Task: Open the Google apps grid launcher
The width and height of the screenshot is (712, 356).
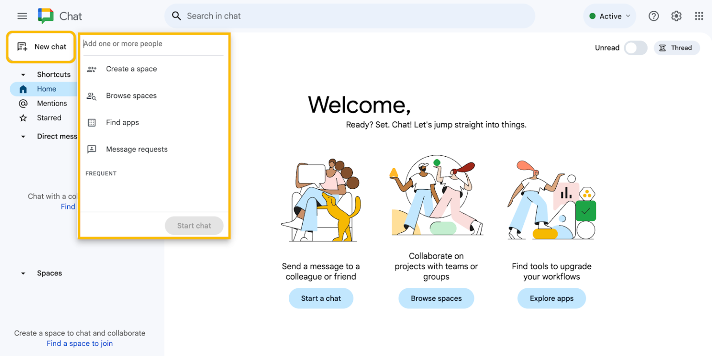Action: [x=699, y=16]
